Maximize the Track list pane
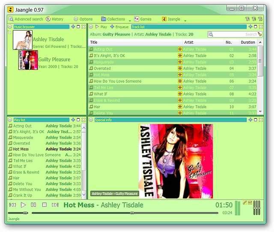Image resolution: width=274 pixels, height=232 pixels. coord(256,26)
